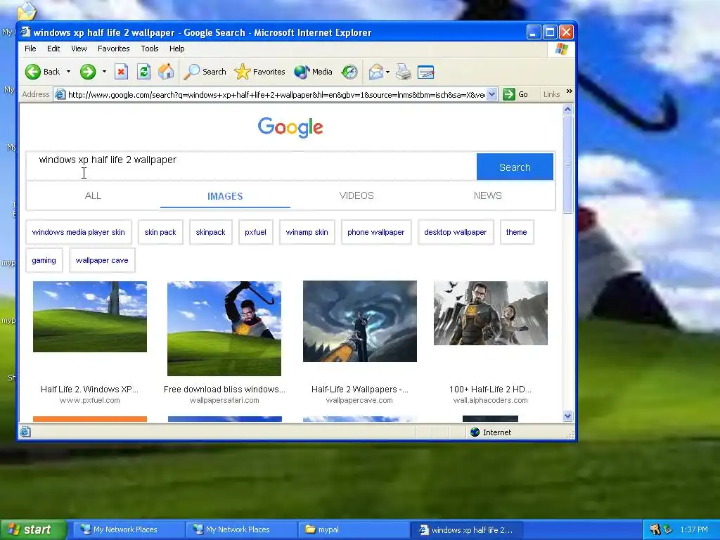Screen dimensions: 720x540
Task: Switch to the VIDEOS tab
Action: (356, 195)
